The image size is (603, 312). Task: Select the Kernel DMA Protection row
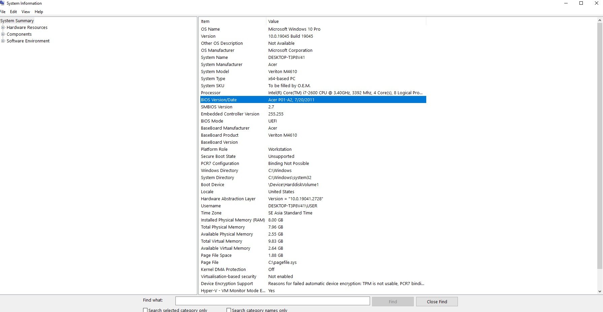(313, 270)
